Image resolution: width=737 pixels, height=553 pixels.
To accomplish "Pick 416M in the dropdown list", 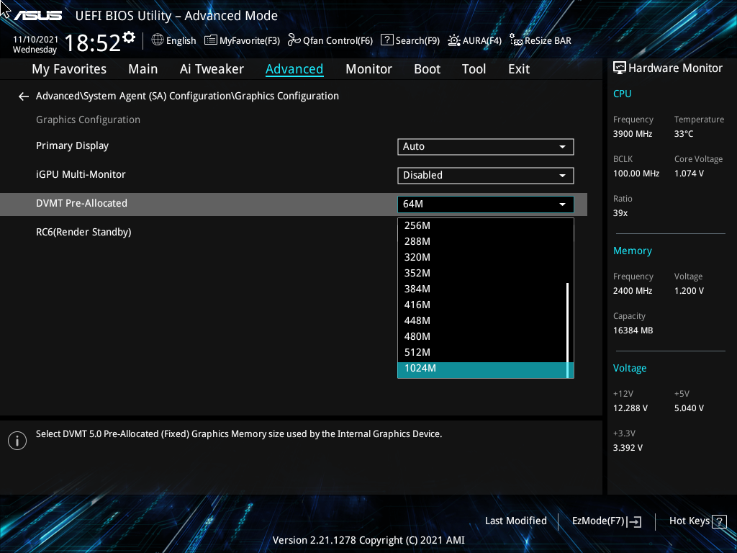I will (482, 305).
